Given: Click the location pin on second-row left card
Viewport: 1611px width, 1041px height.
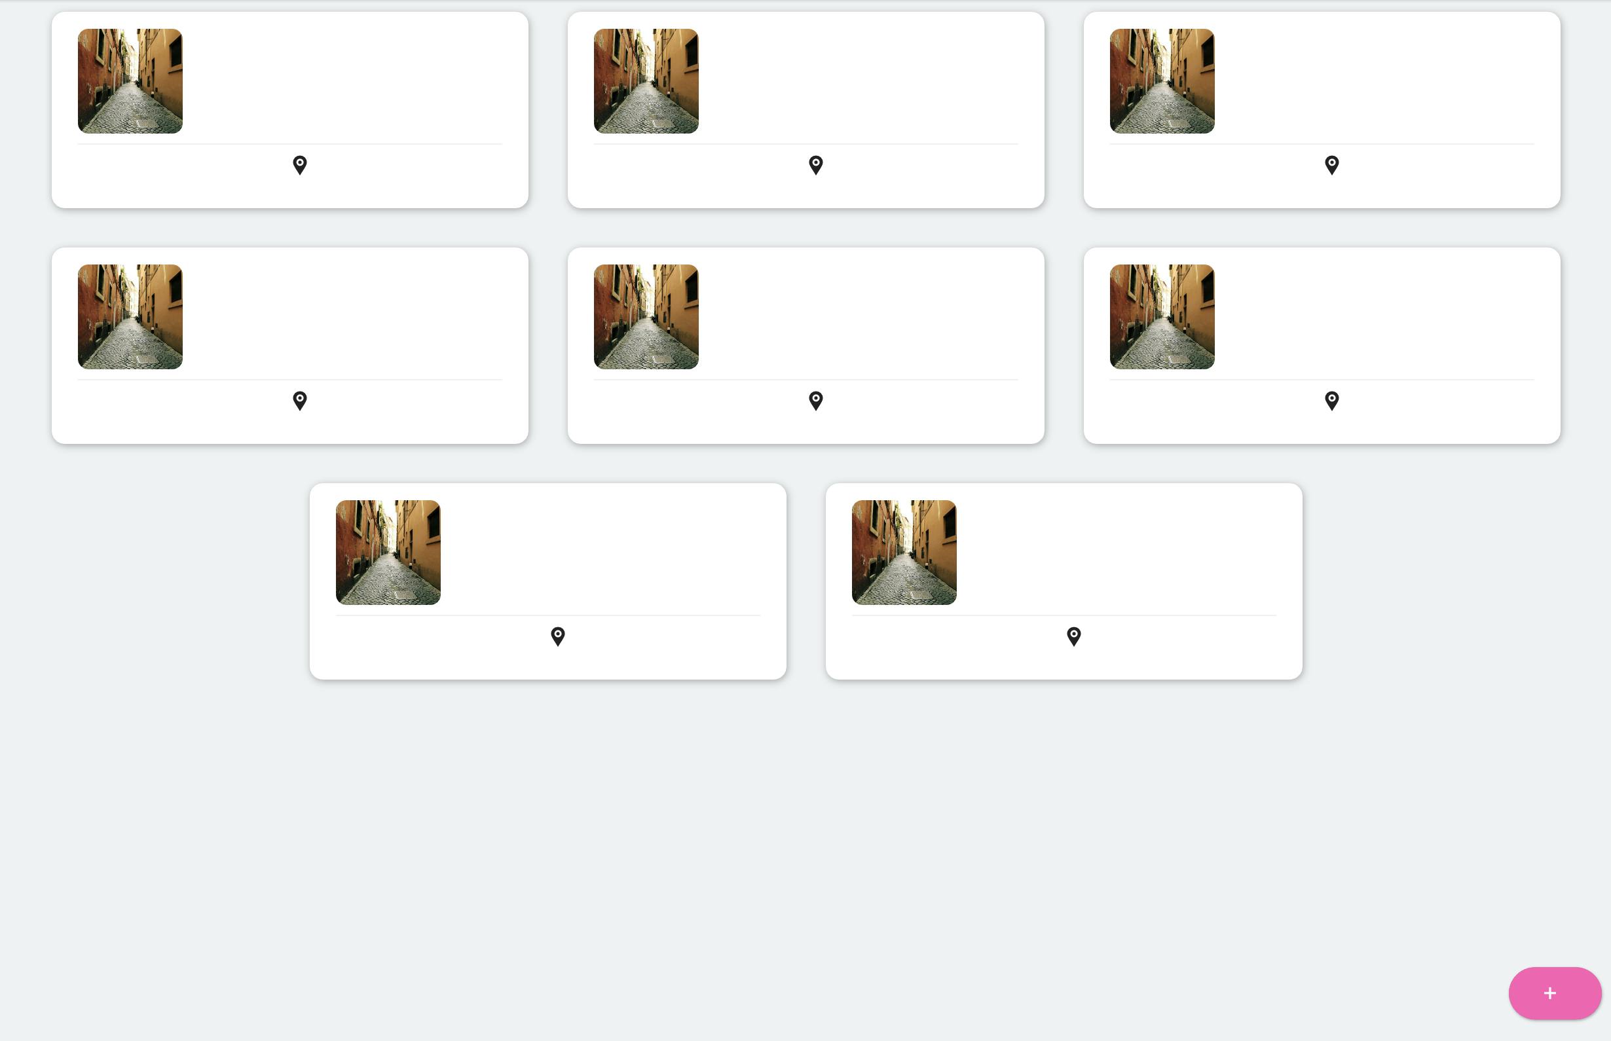Looking at the screenshot, I should pyautogui.click(x=299, y=401).
